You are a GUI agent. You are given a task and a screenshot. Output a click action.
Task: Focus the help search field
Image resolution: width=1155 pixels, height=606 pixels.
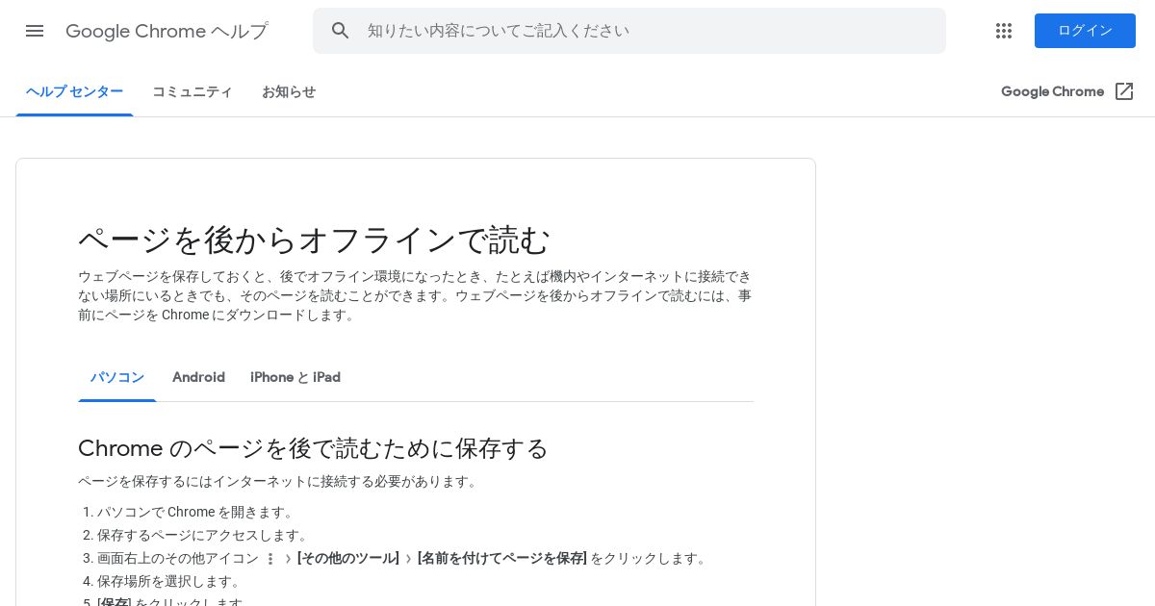coord(629,31)
